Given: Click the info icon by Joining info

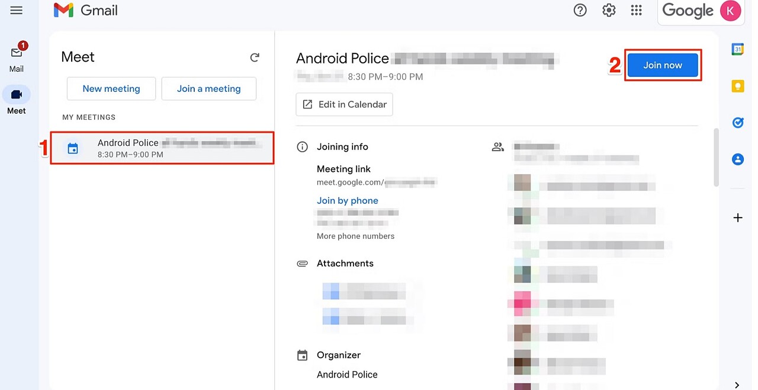Looking at the screenshot, I should [x=302, y=147].
